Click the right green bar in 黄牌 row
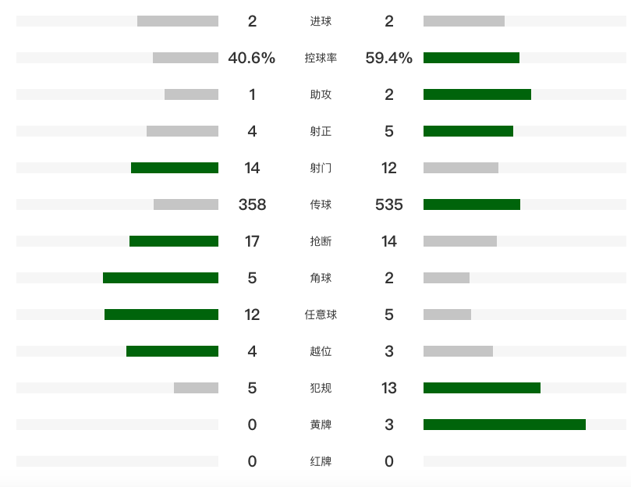Screen dimensions: 631x487 pyautogui.click(x=504, y=425)
